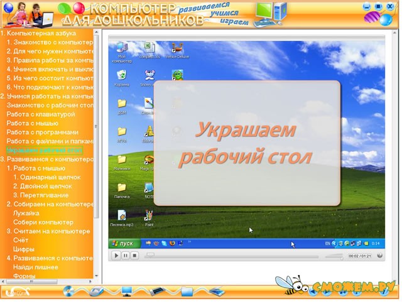Play the lesson video
Image resolution: width=402 pixels, height=302 pixels.
(116, 256)
